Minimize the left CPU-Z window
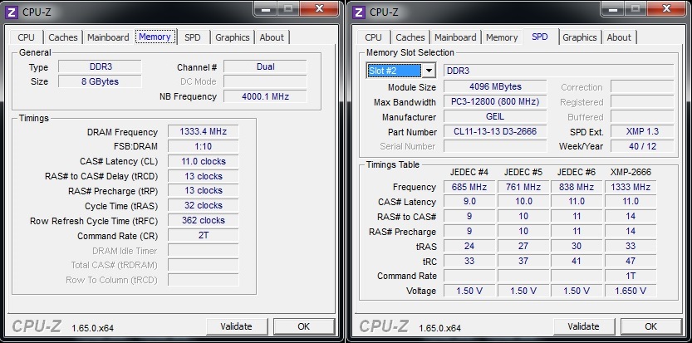 click(266, 9)
